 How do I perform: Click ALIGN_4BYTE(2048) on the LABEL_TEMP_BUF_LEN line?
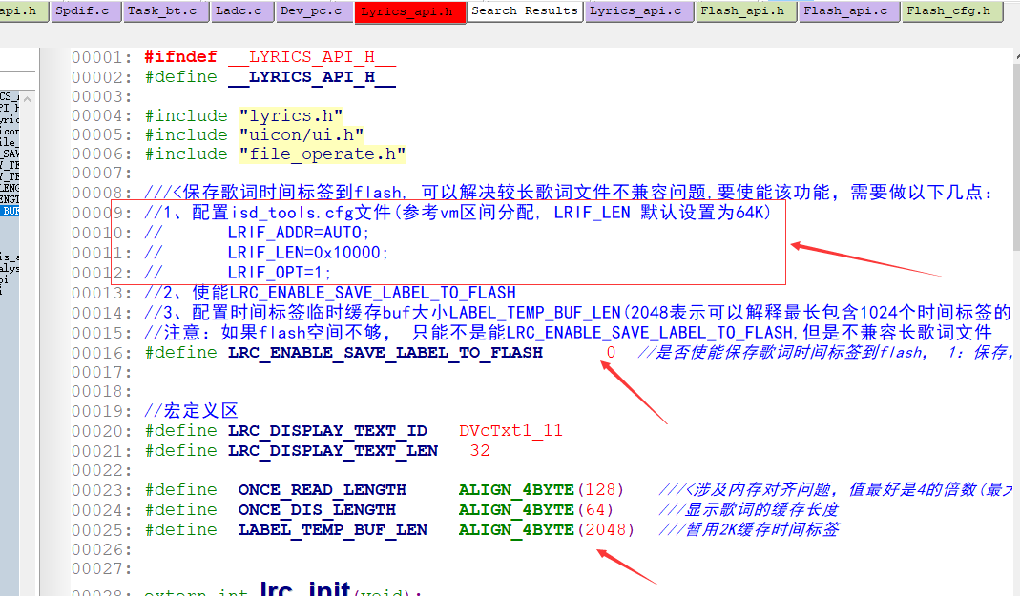coord(547,530)
